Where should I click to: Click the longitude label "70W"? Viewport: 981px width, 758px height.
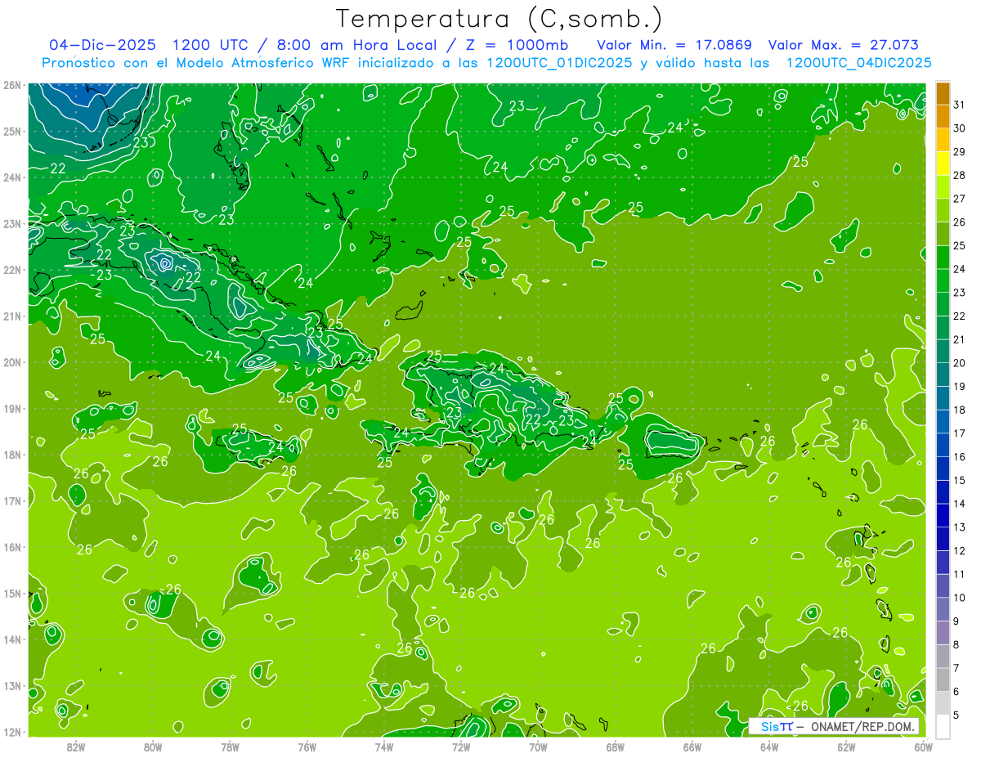(538, 747)
